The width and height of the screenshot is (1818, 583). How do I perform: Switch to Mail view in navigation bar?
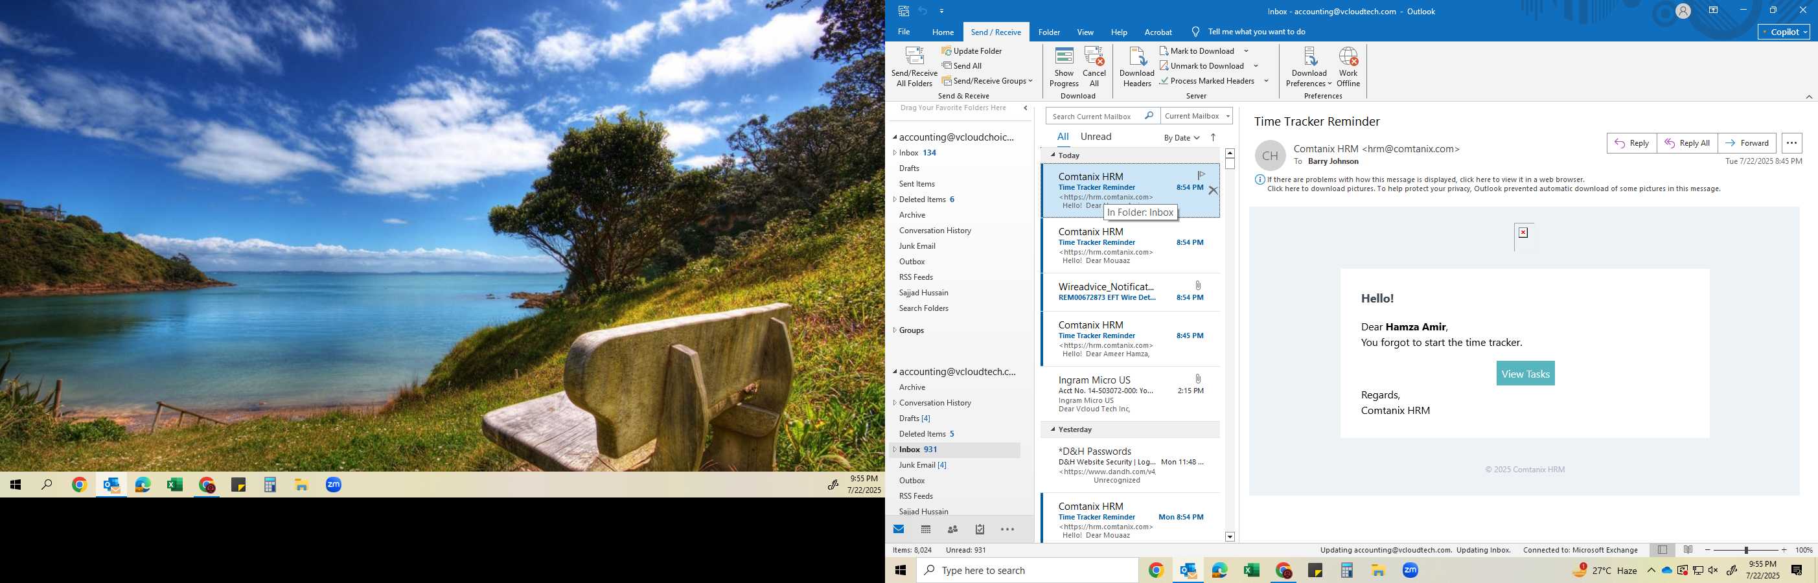point(899,529)
